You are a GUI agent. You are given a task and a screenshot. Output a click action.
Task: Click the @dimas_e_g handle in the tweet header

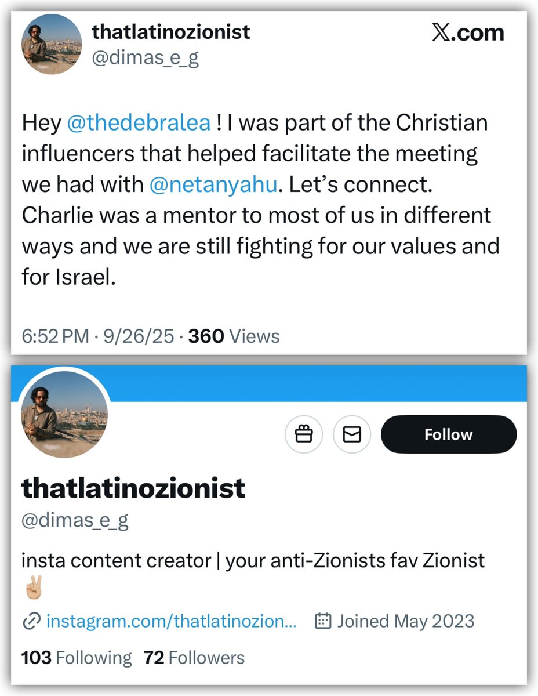pos(146,59)
